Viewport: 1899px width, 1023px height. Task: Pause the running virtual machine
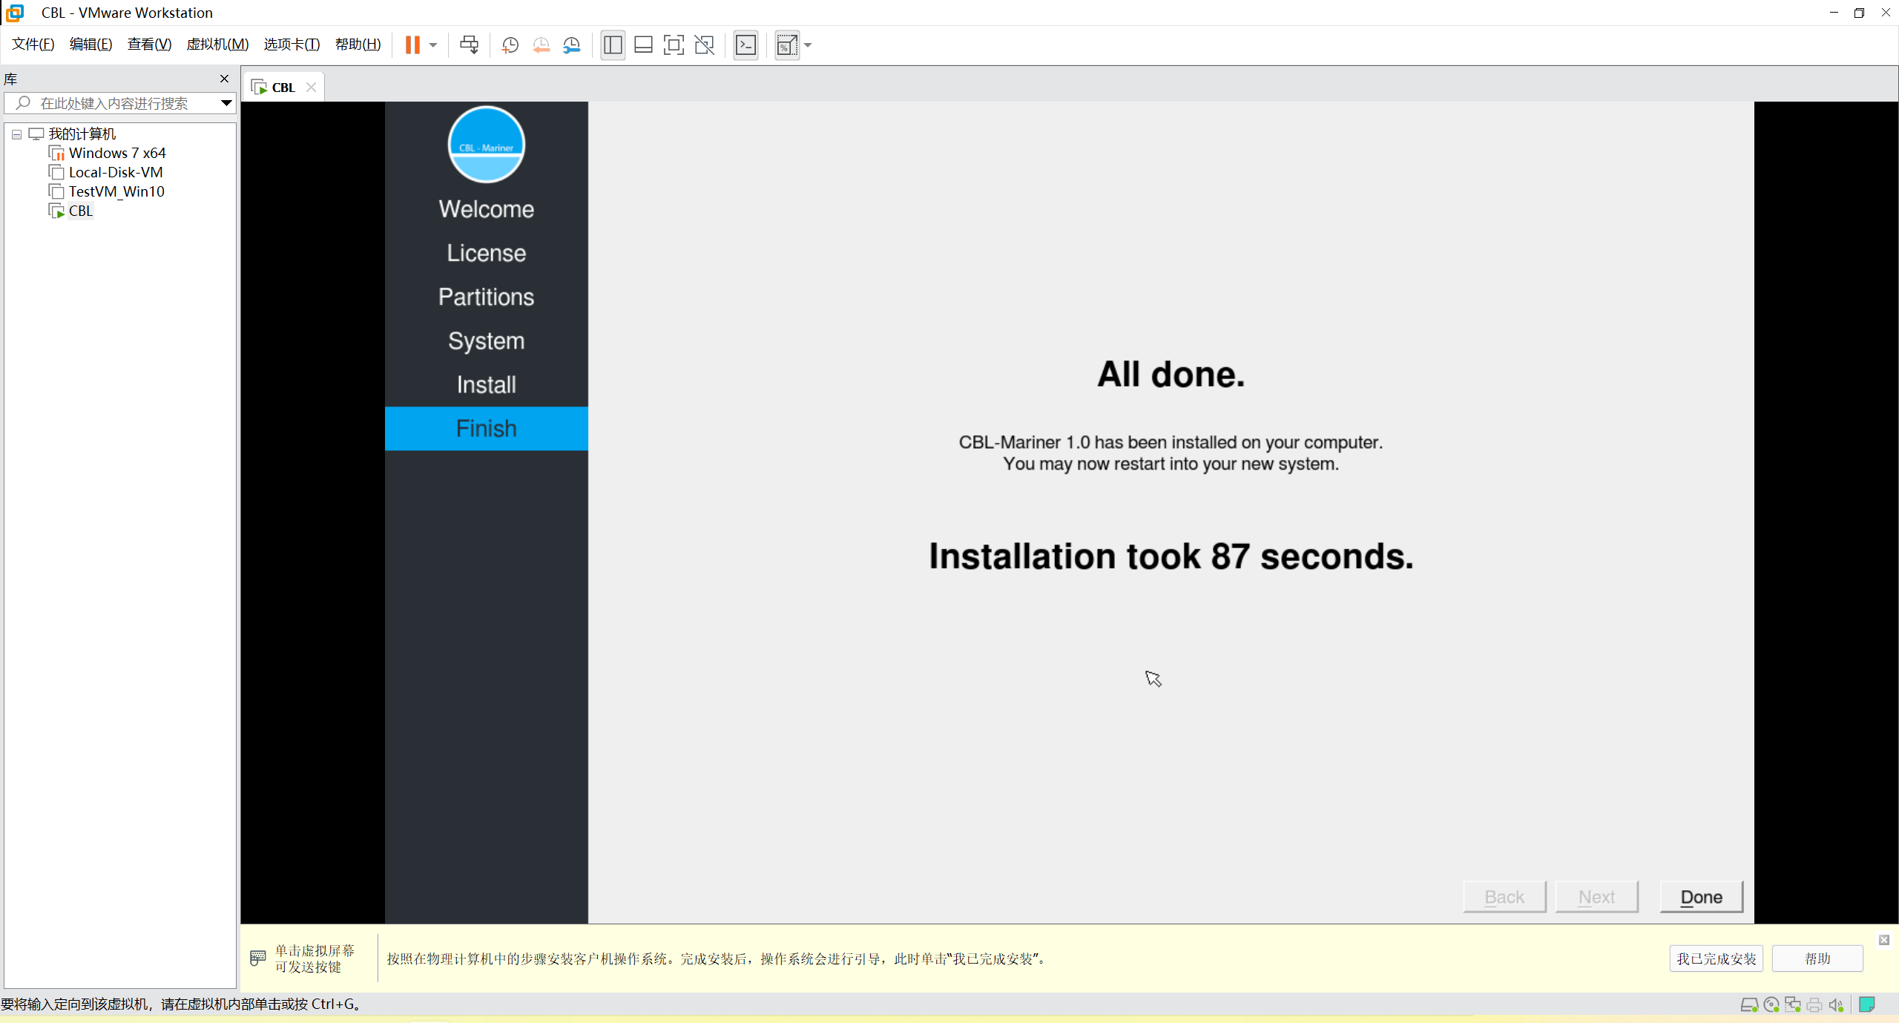tap(412, 45)
